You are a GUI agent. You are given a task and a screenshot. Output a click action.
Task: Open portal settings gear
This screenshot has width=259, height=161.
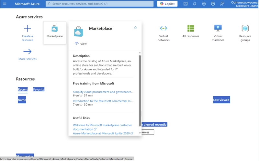point(204,4)
